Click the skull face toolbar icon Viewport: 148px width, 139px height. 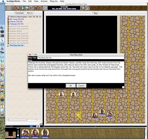(83, 8)
